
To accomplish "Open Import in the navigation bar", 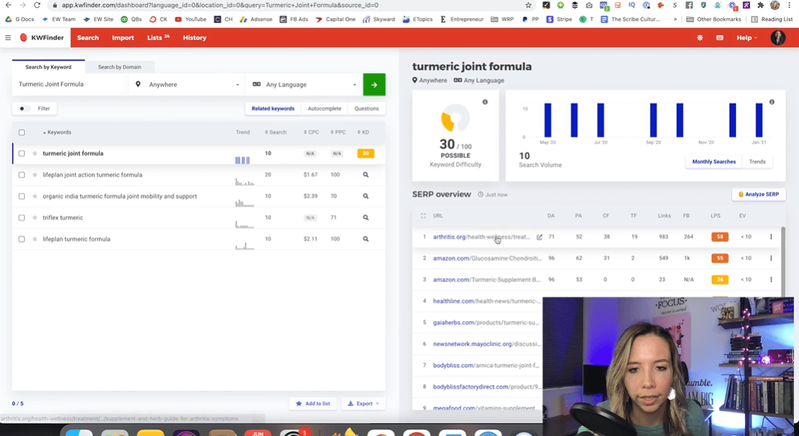I will tap(123, 37).
